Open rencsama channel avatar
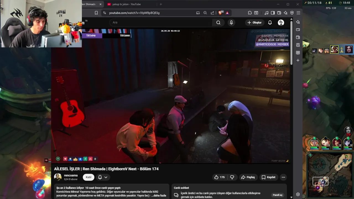The width and height of the screenshot is (354, 199). tap(58, 177)
